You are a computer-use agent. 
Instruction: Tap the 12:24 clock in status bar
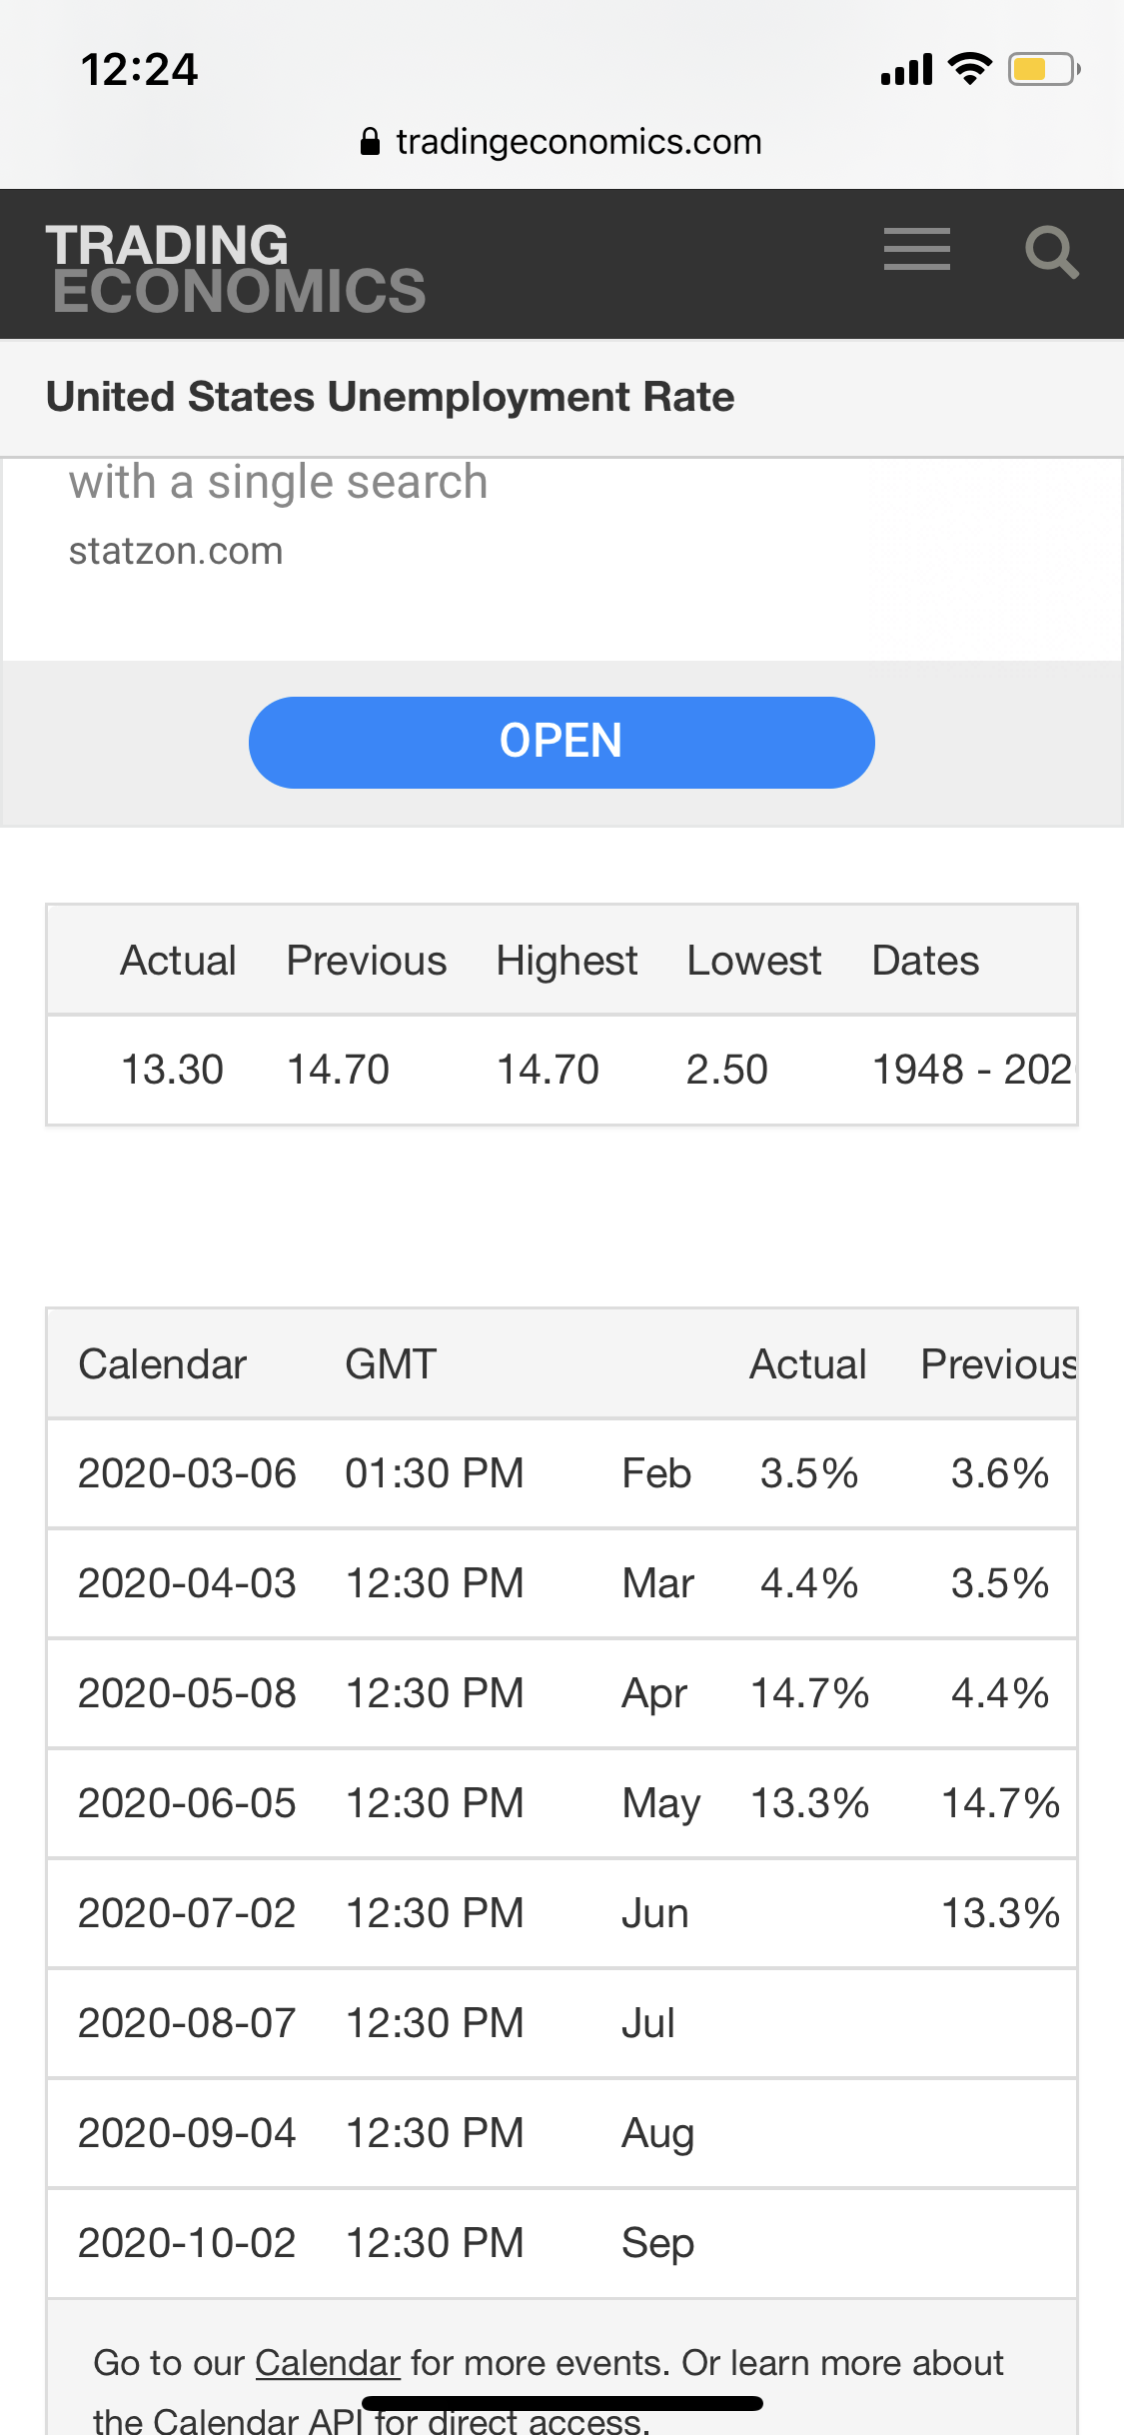pos(140,70)
